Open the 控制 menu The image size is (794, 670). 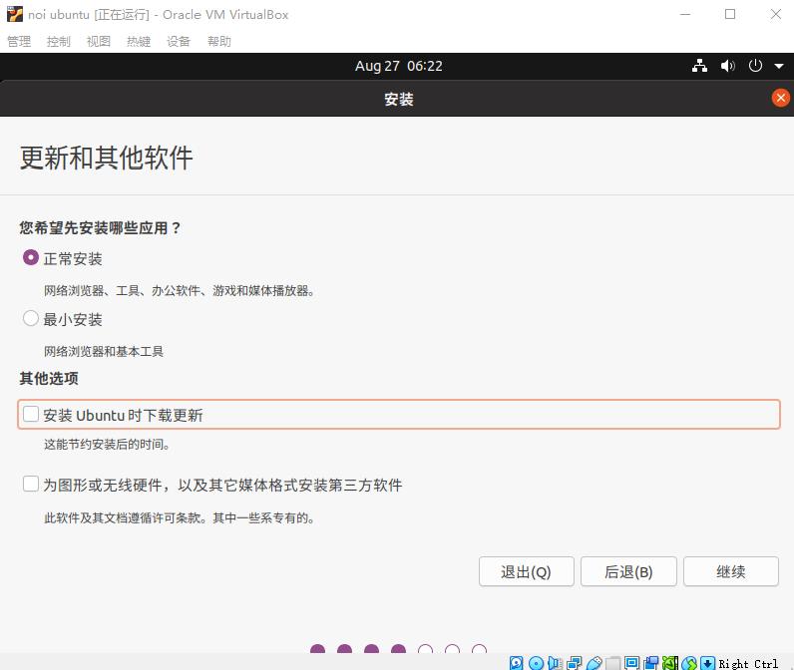(59, 41)
